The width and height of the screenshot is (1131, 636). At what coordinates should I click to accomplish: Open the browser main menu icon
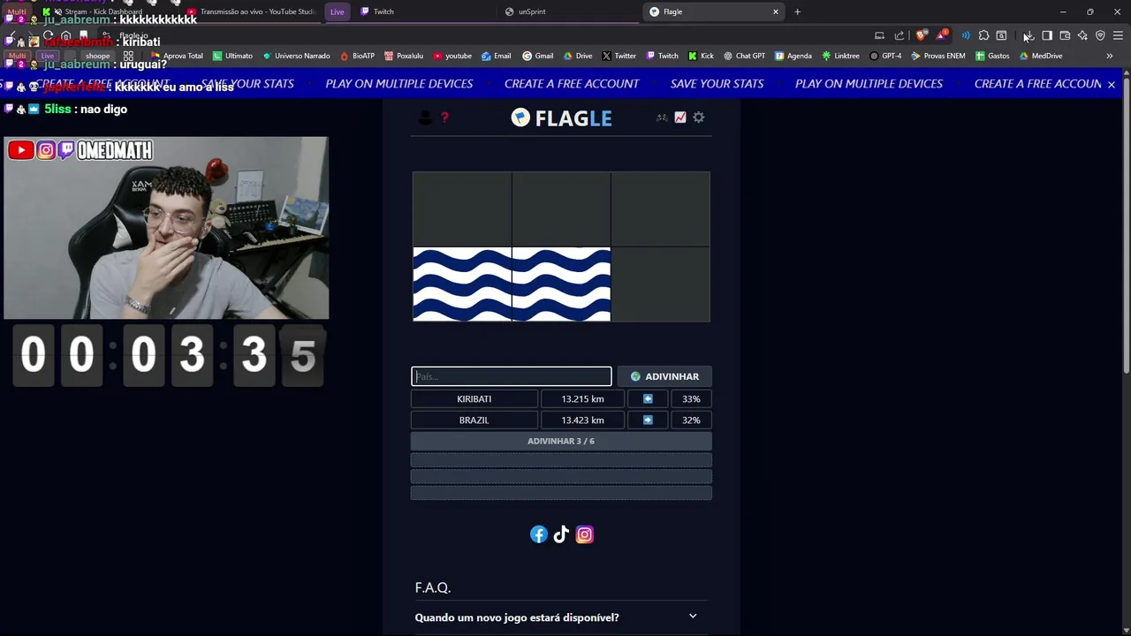[x=1118, y=35]
